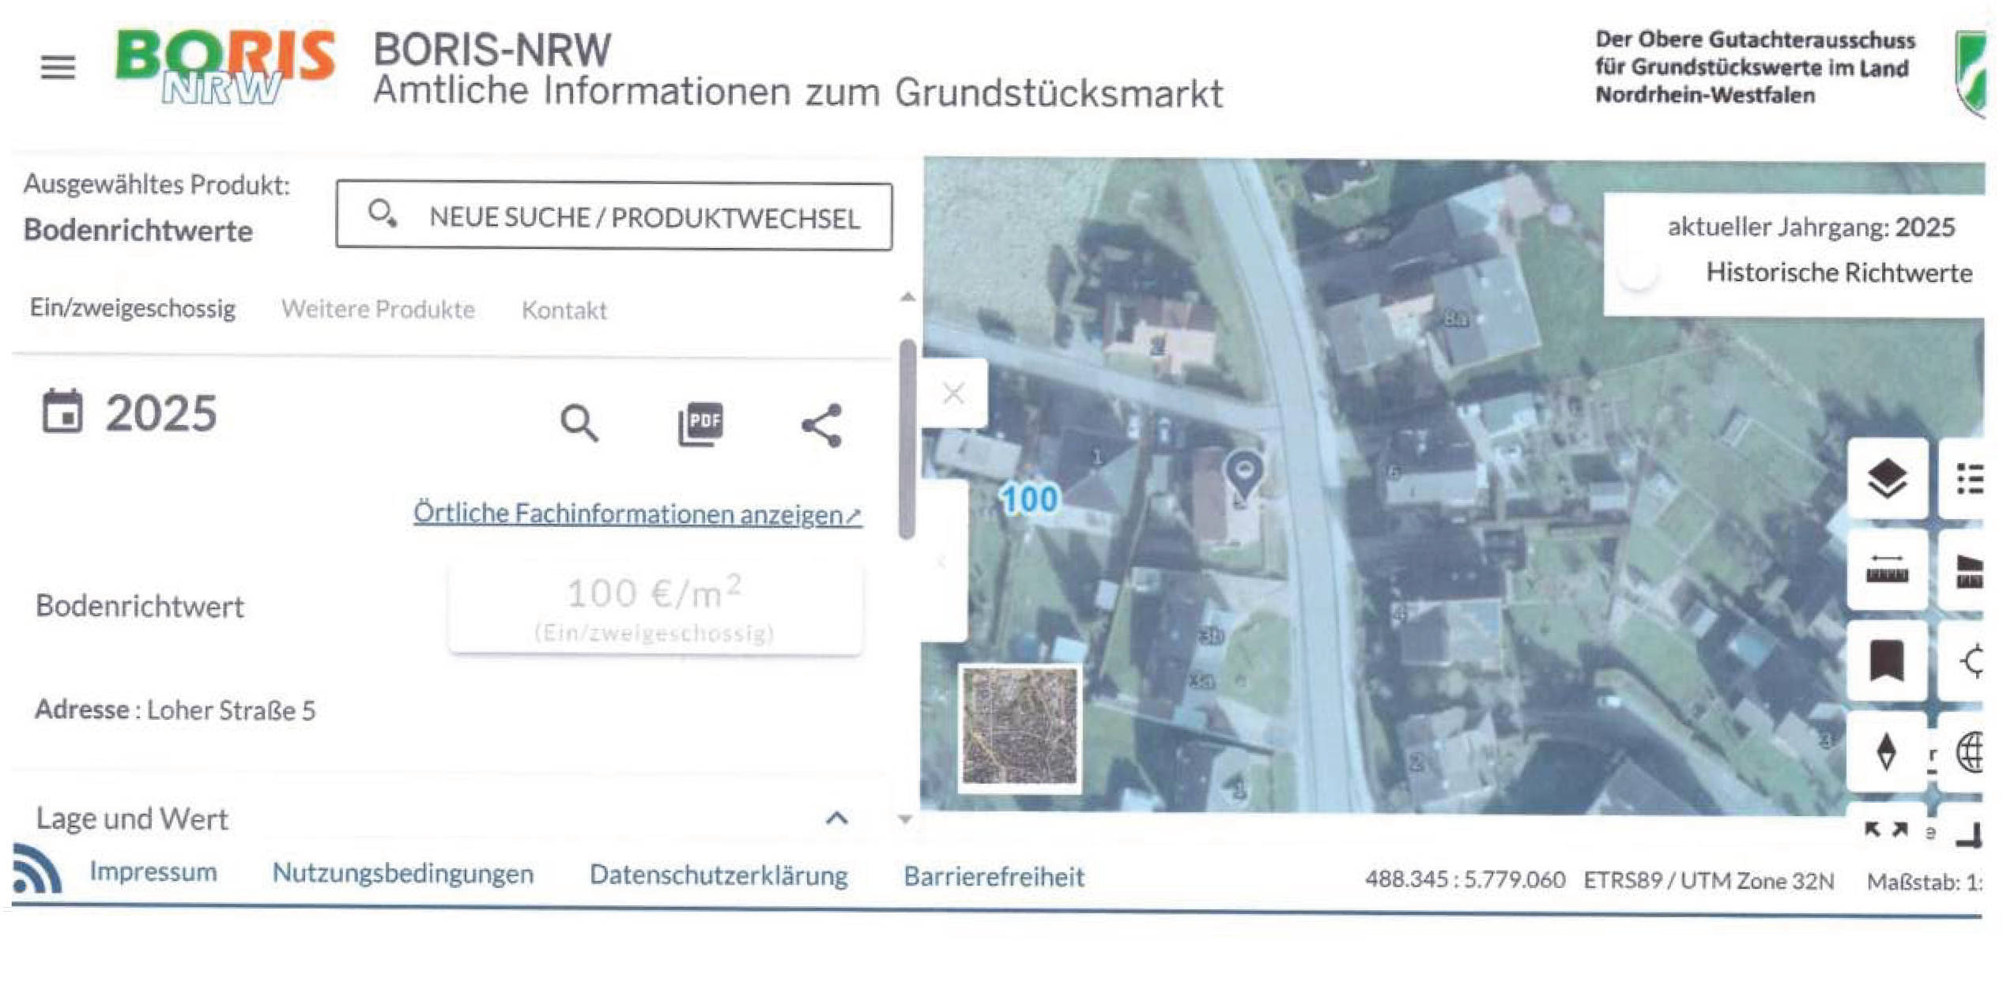Collapse the Lage und Wert section
Screen dimensions: 2003x1001
837,818
